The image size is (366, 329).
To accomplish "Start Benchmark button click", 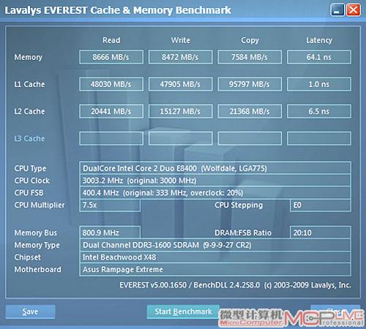I will pyautogui.click(x=184, y=311).
